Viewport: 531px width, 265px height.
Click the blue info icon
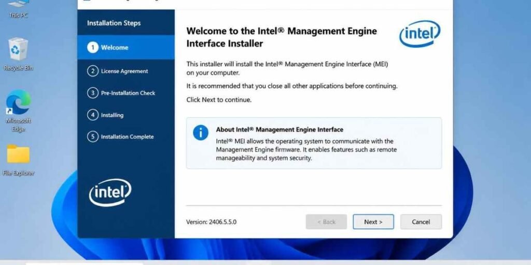coord(201,132)
